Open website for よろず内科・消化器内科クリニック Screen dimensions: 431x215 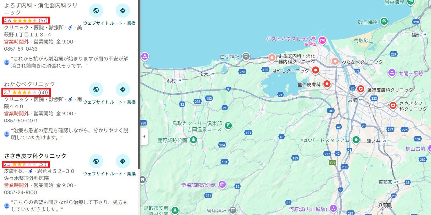(96, 11)
